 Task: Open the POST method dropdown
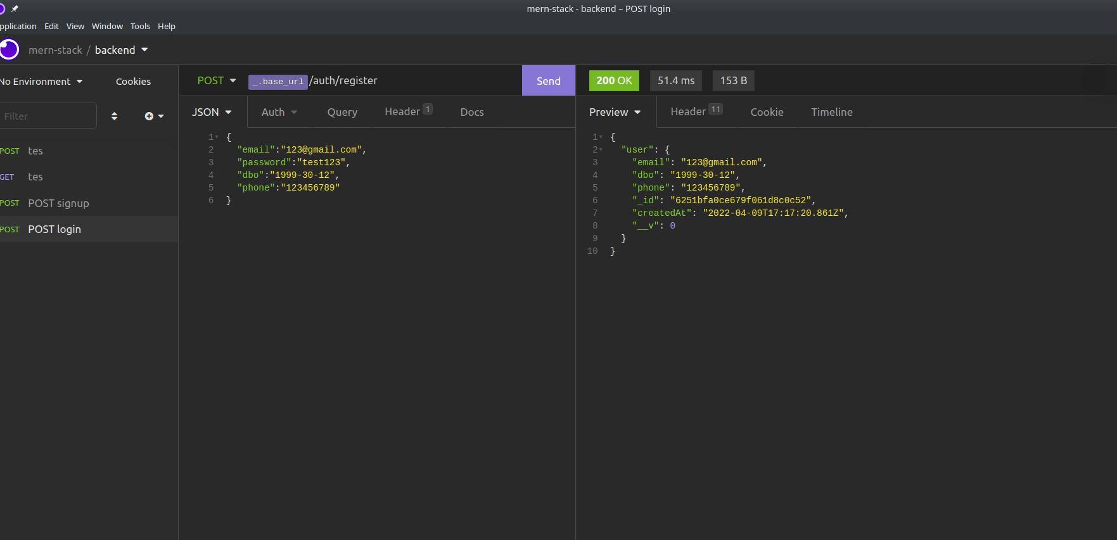[217, 80]
